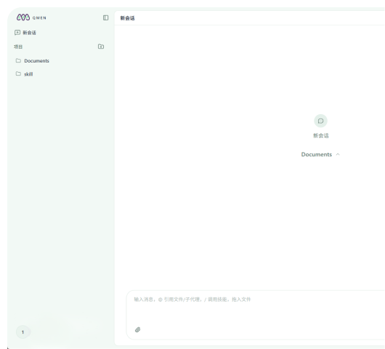Click the new chat icon in the sidebar

tap(17, 33)
